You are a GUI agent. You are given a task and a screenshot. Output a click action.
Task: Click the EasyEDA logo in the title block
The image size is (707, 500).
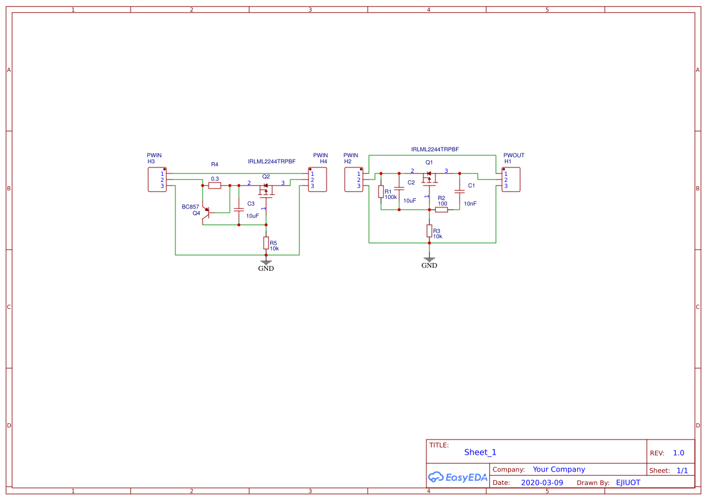tap(457, 477)
